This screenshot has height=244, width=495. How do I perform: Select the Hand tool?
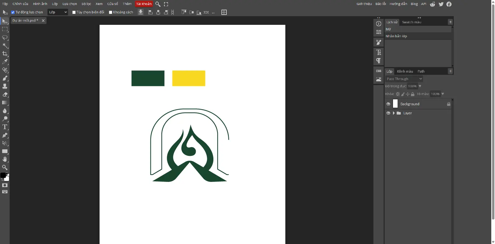[5, 159]
